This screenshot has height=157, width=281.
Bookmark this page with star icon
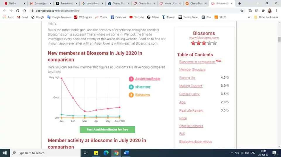(242, 11)
